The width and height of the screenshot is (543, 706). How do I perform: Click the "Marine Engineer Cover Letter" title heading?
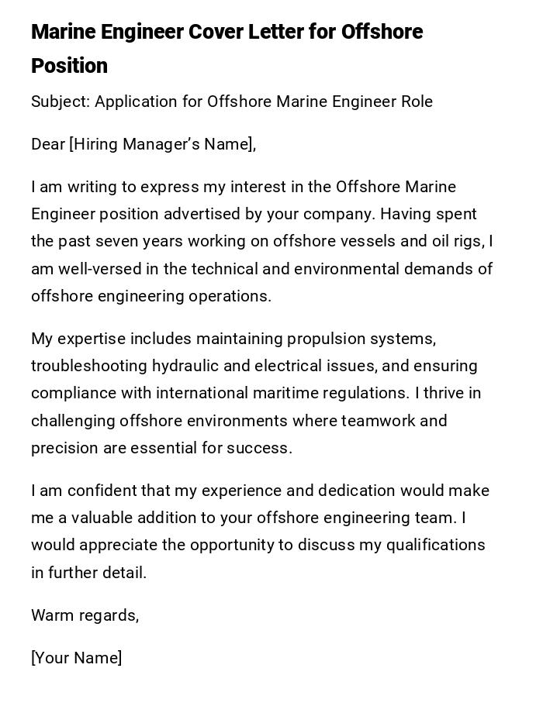tap(227, 33)
